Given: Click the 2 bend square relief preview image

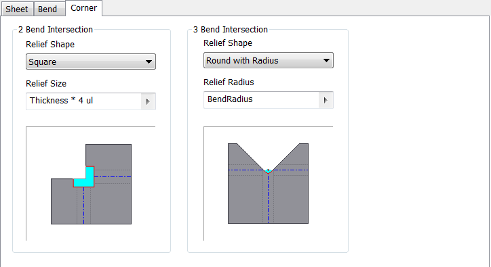Looking at the screenshot, I should (91, 184).
